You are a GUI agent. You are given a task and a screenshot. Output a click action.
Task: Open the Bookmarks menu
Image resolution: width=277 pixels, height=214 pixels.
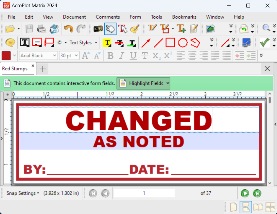tap(184, 17)
